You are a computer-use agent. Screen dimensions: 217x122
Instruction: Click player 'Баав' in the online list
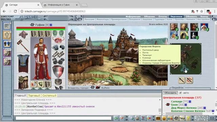click(x=174, y=105)
